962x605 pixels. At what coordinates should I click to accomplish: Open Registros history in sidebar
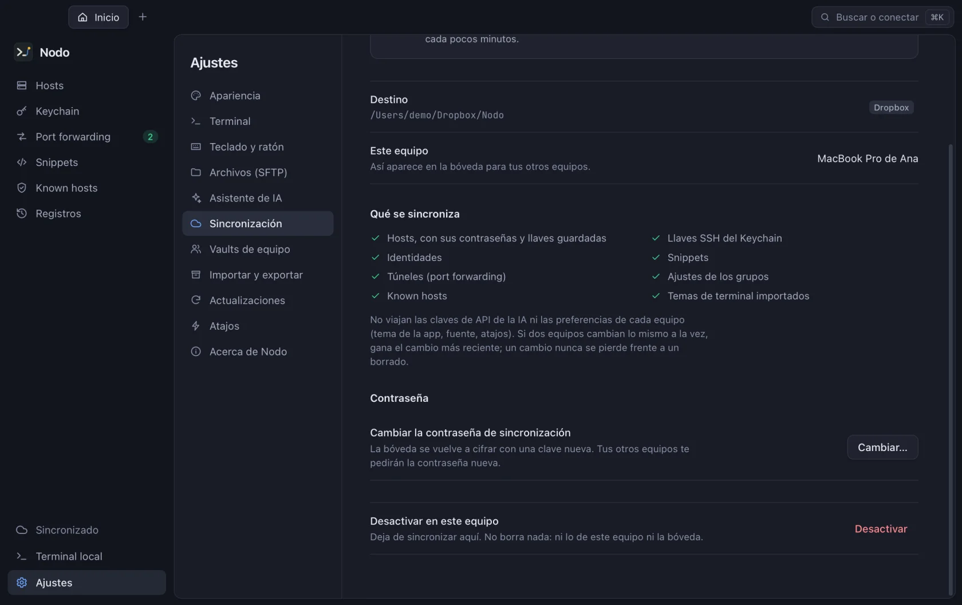[86, 213]
